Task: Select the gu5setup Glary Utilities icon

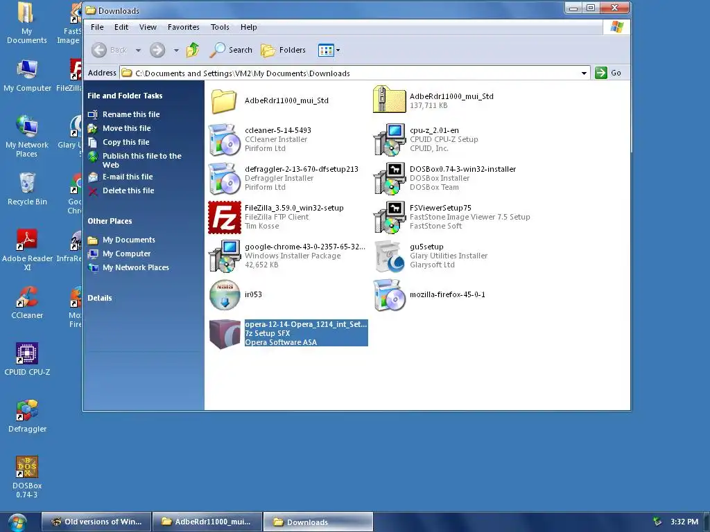Action: 389,256
